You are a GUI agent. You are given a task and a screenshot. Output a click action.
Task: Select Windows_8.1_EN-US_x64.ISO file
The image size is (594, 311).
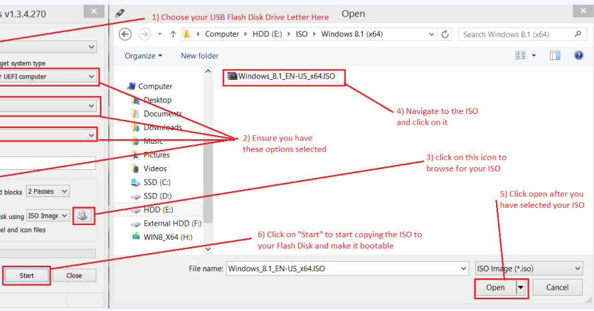coord(282,77)
